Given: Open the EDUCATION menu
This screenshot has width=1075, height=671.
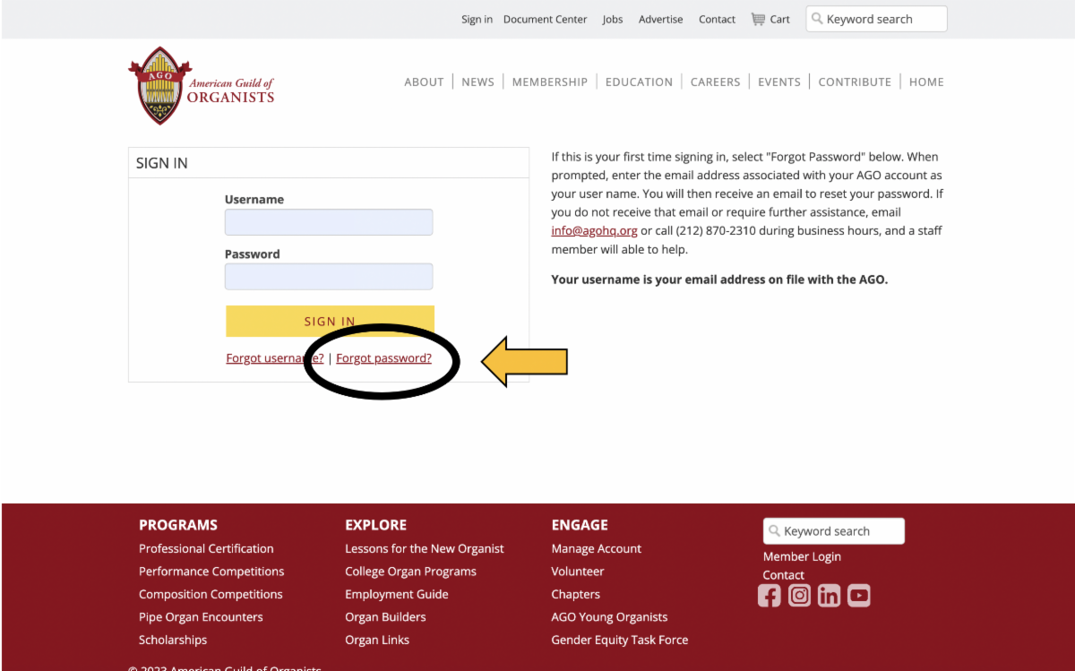Looking at the screenshot, I should [x=639, y=82].
